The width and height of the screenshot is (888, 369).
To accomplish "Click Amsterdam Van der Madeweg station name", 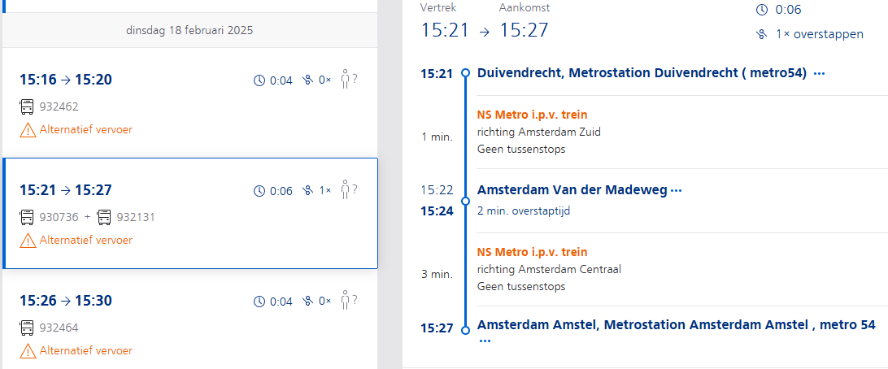I will tap(572, 190).
